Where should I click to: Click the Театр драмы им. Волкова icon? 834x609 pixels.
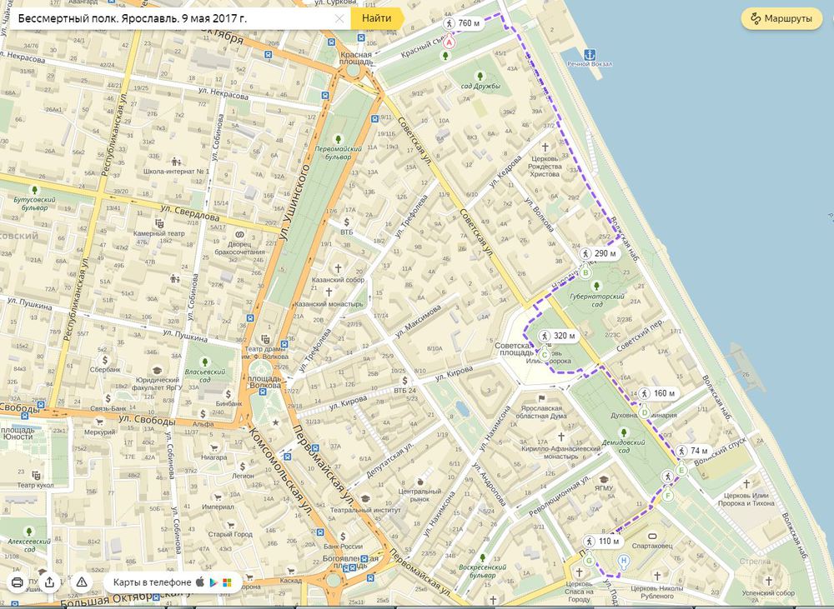coord(266,339)
